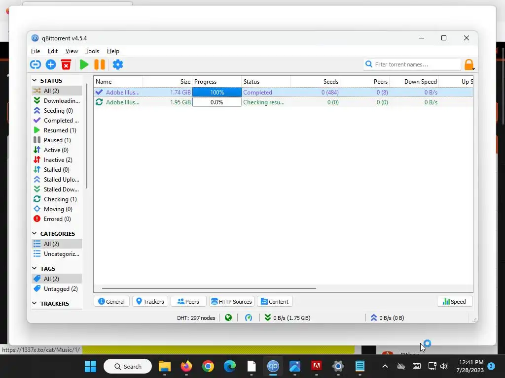Image resolution: width=505 pixels, height=378 pixels.
Task: Open File Explorer from the taskbar
Action: coord(165,366)
